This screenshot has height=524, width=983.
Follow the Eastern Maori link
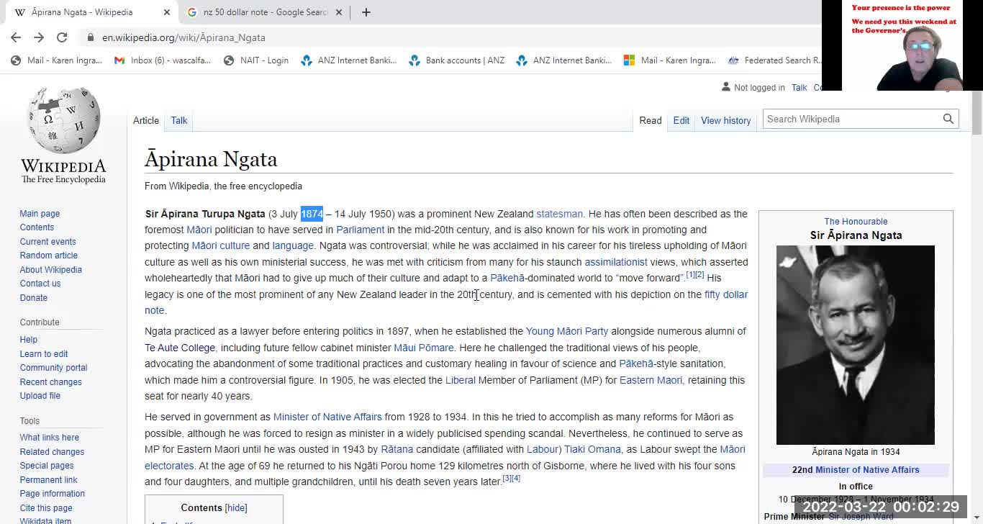(651, 380)
